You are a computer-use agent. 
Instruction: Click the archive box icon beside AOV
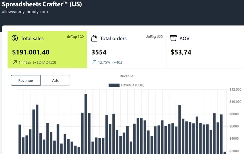[174, 38]
